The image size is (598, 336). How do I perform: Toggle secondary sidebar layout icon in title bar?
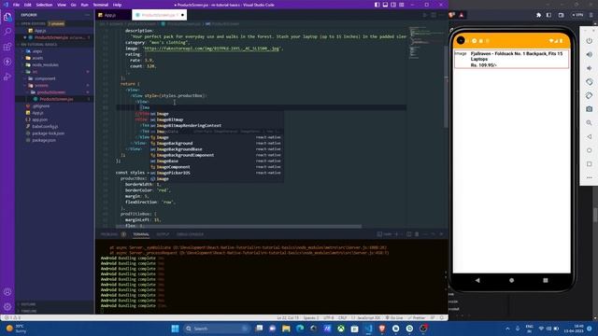coord(393,5)
